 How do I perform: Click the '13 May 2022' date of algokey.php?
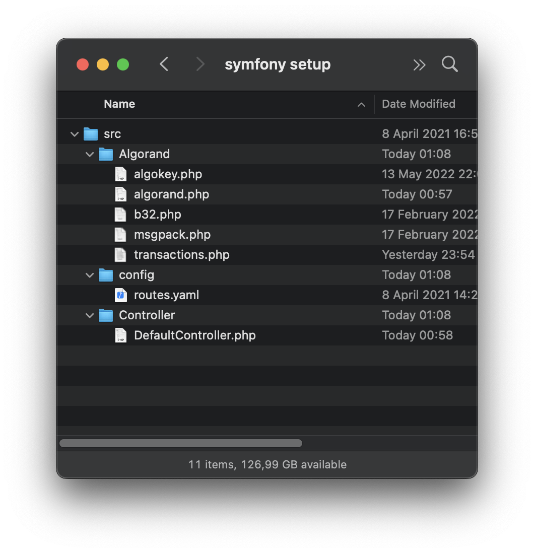click(x=418, y=174)
